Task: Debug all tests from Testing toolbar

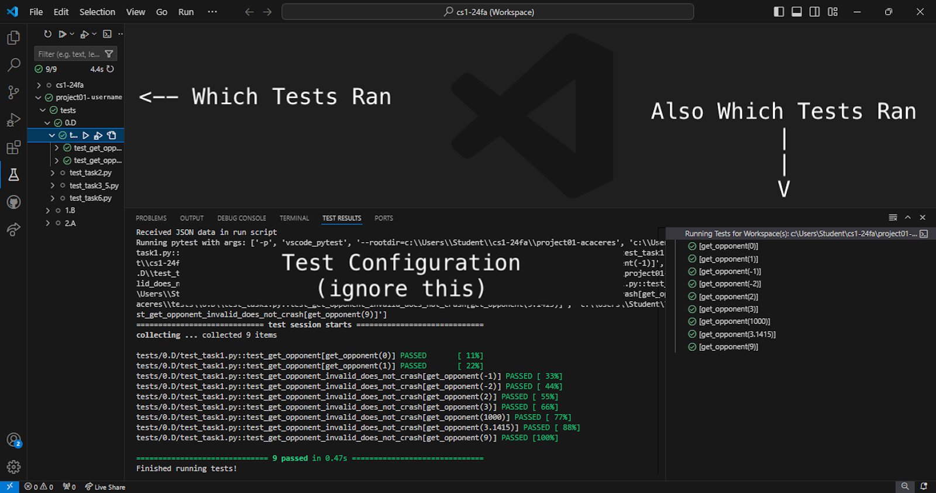Action: pos(84,35)
